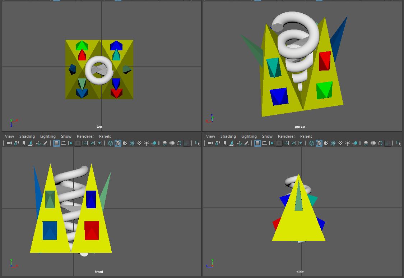Click 2D Pan/Zoom icon in side panel toolbar
The image size is (404, 278).
coord(239,143)
